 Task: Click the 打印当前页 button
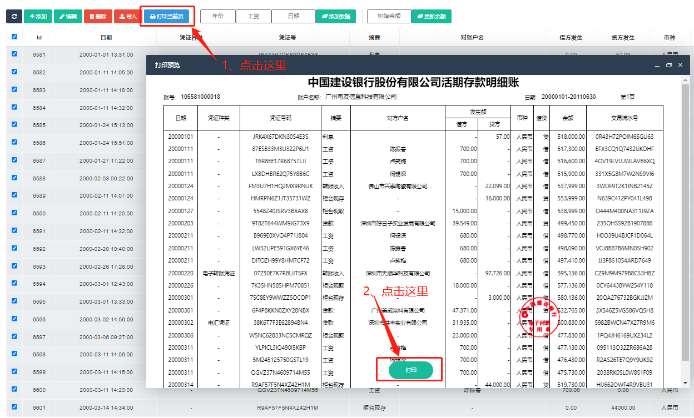click(166, 17)
